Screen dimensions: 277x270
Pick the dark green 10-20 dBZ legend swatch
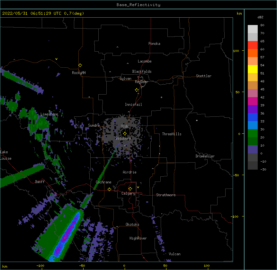click(x=253, y=141)
